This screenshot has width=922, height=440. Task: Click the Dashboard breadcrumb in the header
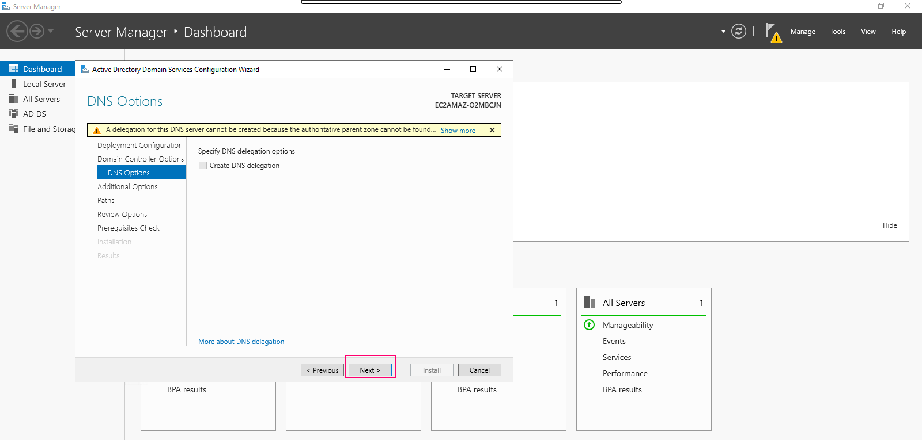click(x=215, y=32)
